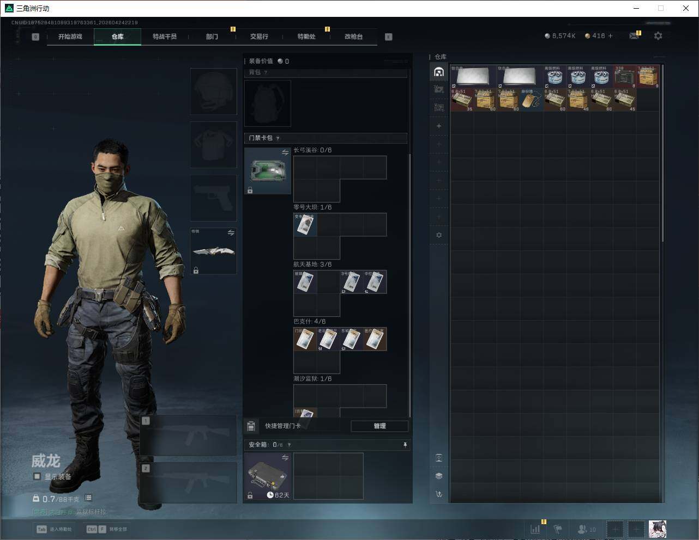
Task: Click the 长弓溪谷: 0/6 label
Action: click(x=312, y=150)
